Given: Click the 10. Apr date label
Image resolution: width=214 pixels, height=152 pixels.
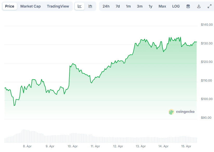Looking at the screenshot, I should [73, 146].
